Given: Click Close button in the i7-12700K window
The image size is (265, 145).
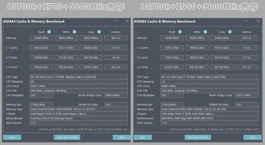Looking at the screenshot, I should coord(252,137).
